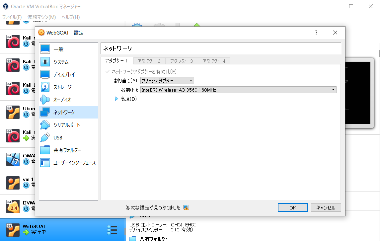Click the 共有フォルダー heading in details pane
Image resolution: width=380 pixels, height=241 pixels.
(x=155, y=239)
